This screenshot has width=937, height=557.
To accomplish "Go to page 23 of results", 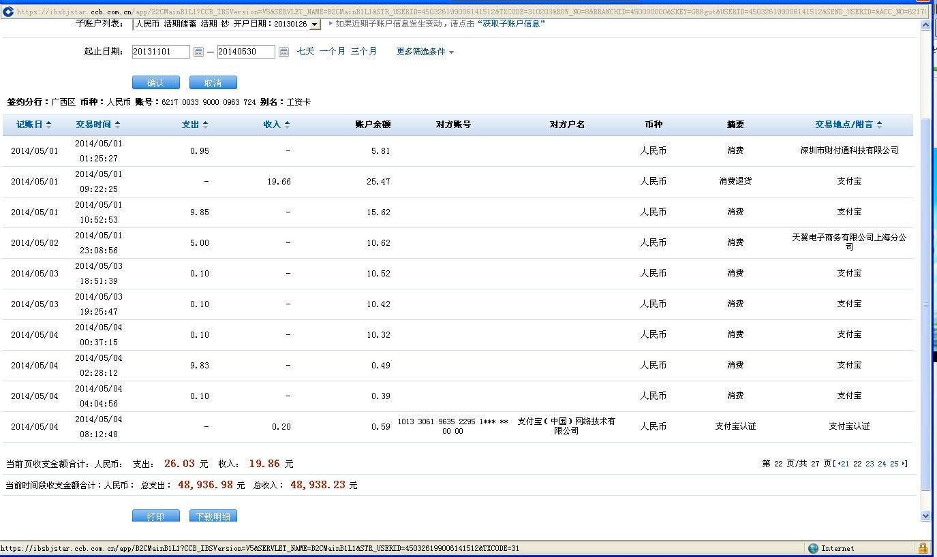I will [x=870, y=464].
